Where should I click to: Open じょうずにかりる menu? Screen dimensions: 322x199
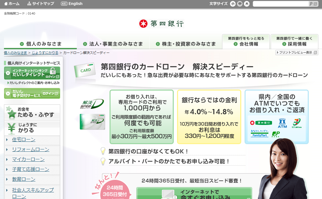tap(32, 128)
